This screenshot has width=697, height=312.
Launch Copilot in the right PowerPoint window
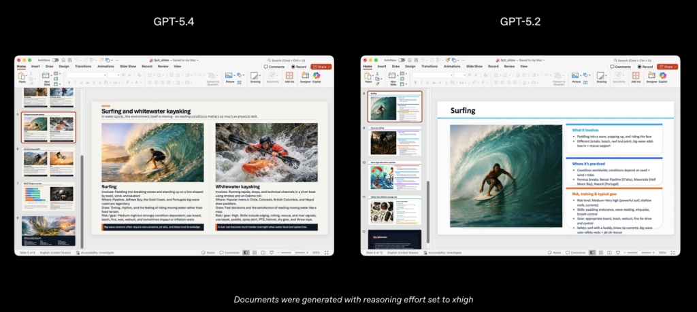pyautogui.click(x=662, y=76)
